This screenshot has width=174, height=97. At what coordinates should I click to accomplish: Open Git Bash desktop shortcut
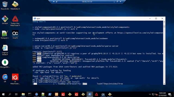tap(5, 20)
